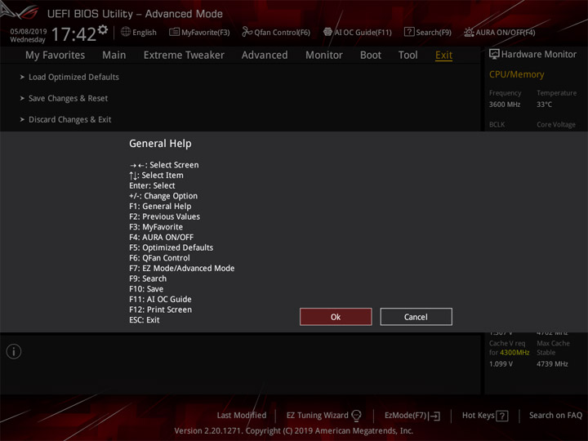Open EZ Tuning Wizard
Viewport: 588px width, 441px height.
click(317, 416)
